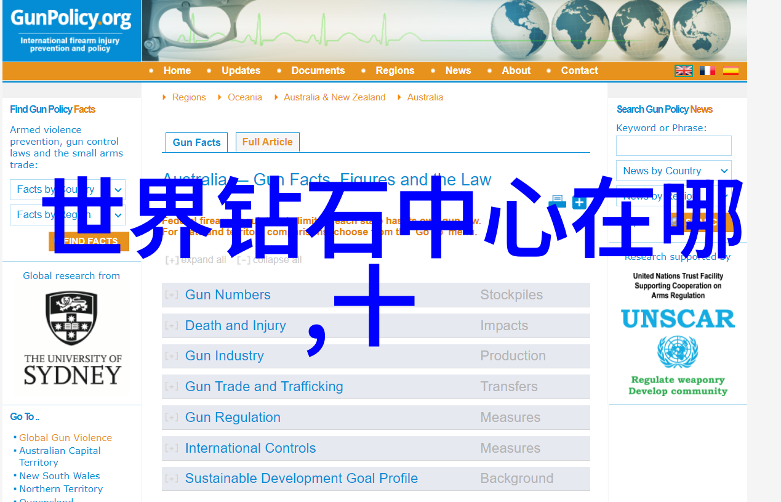Expand the Sustainable Development Goal Profile plus icon
This screenshot has width=781, height=502.
(x=172, y=479)
